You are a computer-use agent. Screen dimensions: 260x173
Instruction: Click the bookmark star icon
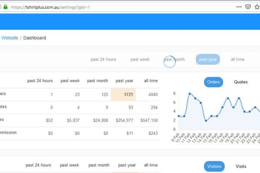pyautogui.click(x=257, y=7)
